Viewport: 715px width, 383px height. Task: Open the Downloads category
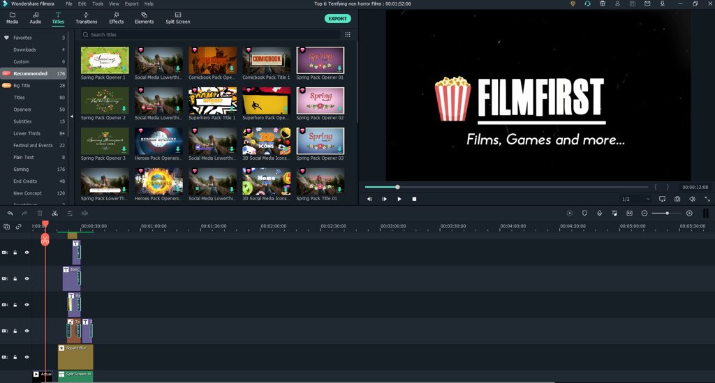tap(34, 50)
